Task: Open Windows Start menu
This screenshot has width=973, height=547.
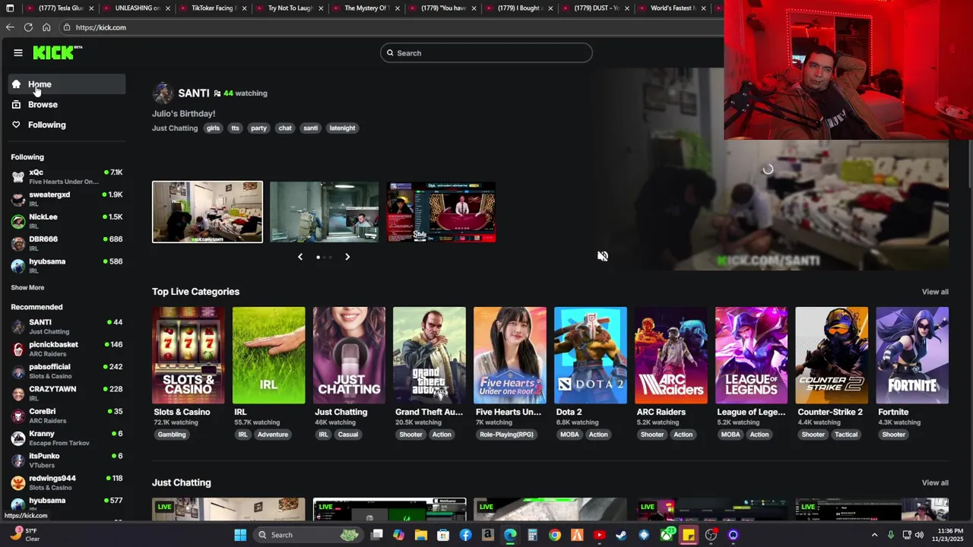Action: click(240, 535)
